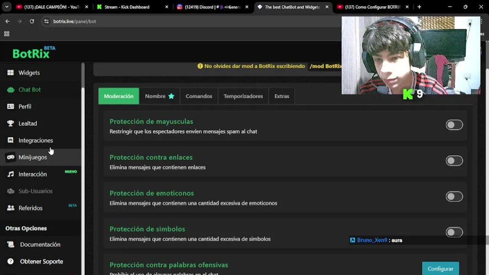The height and width of the screenshot is (275, 489).
Task: Toggle Protección contra enlaces switch
Action: pos(454,161)
